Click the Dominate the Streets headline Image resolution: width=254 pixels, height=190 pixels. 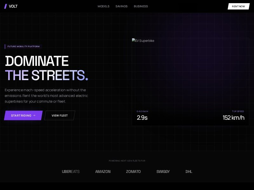[x=46, y=68]
